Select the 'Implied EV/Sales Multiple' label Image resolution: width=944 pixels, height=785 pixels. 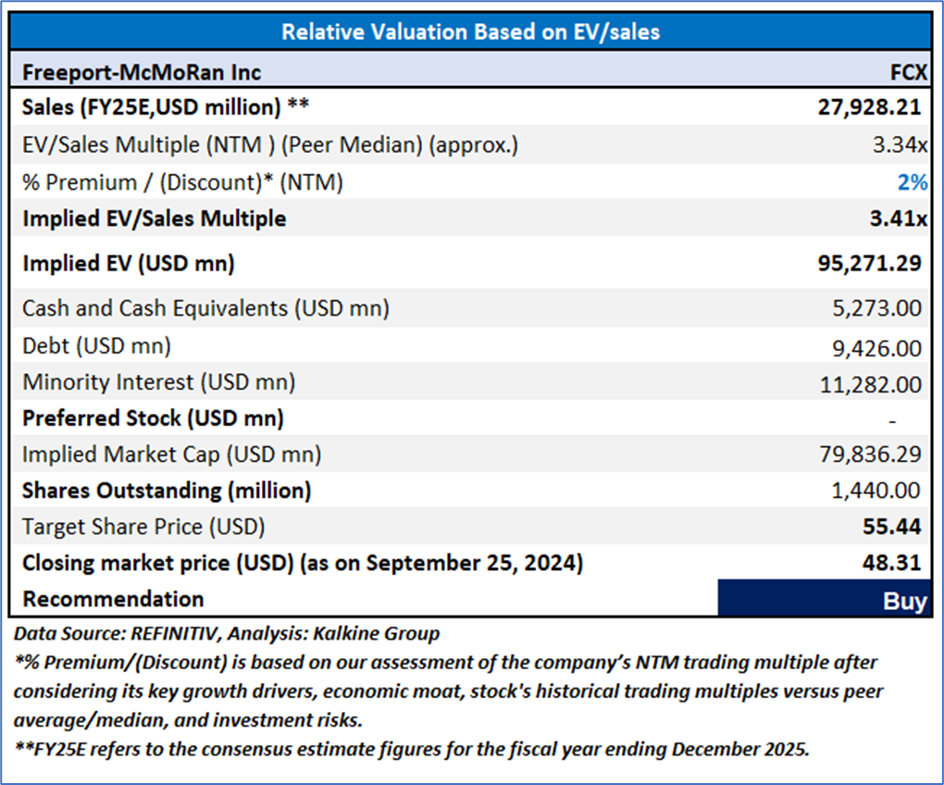click(x=155, y=218)
